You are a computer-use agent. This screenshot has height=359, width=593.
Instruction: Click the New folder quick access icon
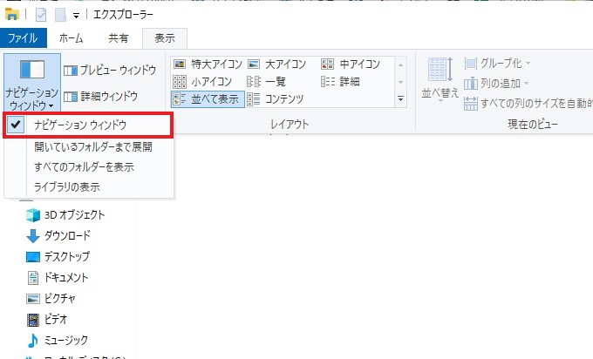(60, 15)
